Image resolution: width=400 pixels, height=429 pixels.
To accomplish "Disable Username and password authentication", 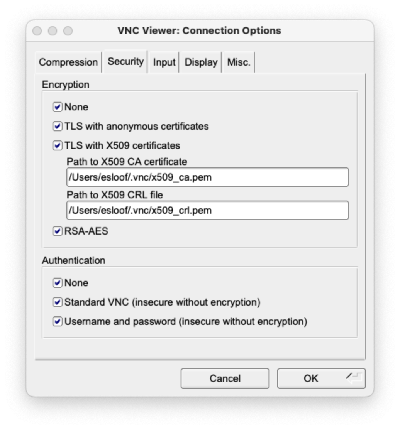I will [x=57, y=321].
